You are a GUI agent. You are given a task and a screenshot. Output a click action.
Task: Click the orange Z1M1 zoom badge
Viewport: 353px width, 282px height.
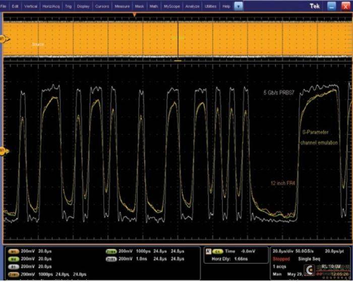click(14, 274)
